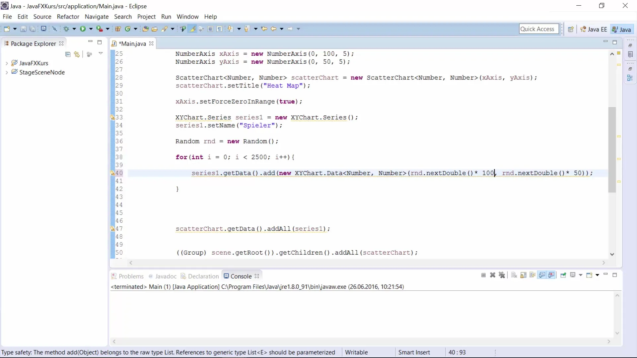Toggle Show Whitespace Characters pilcrow icon
Viewport: 637px width, 358px height.
pyautogui.click(x=219, y=29)
